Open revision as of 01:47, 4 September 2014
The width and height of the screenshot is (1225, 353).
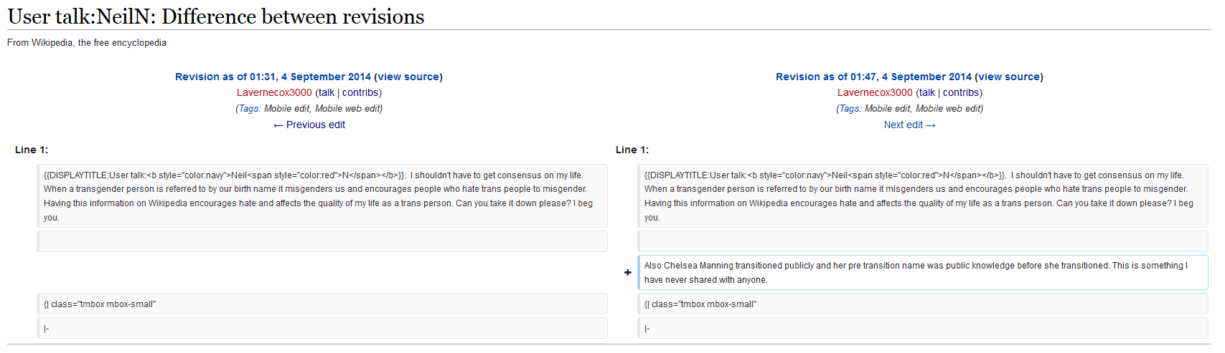[873, 77]
